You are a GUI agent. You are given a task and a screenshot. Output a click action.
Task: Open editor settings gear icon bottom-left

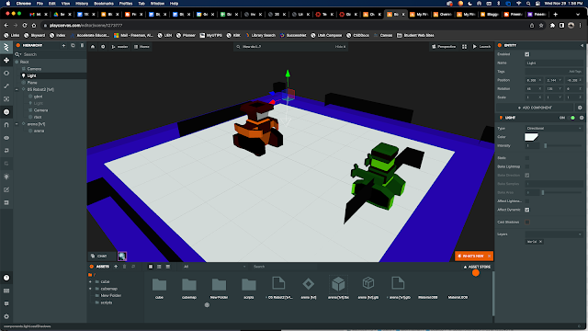[6, 316]
